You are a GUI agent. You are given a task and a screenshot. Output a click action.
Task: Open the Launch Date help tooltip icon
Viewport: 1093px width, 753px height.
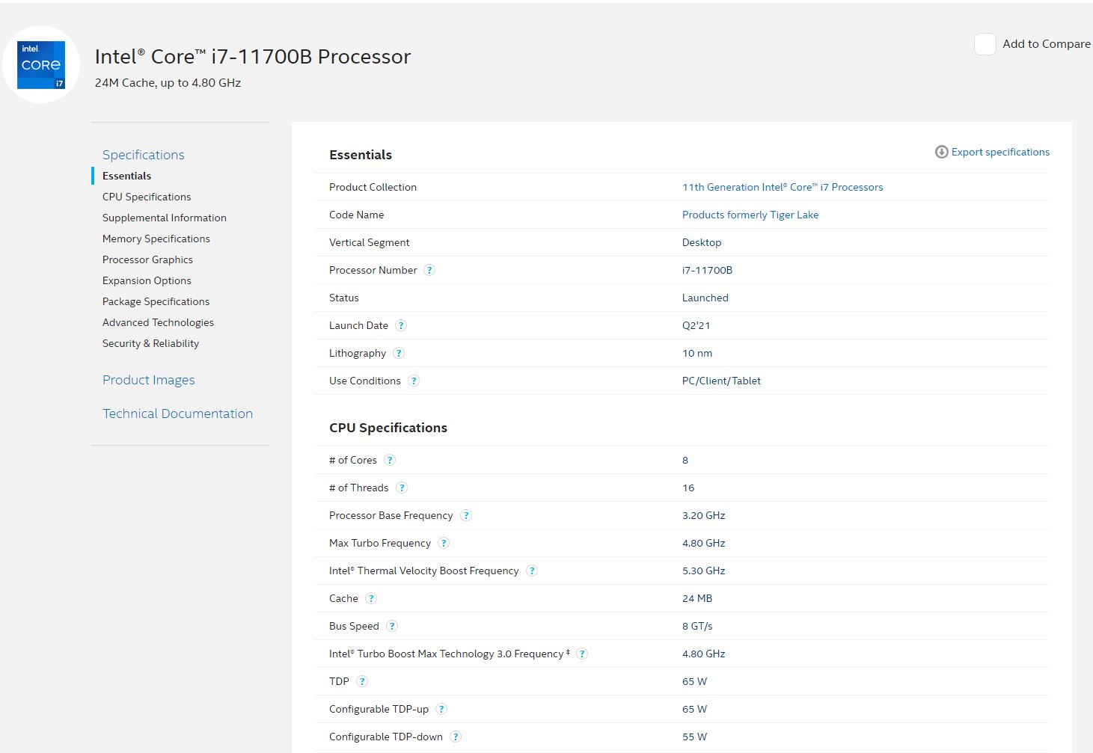401,325
